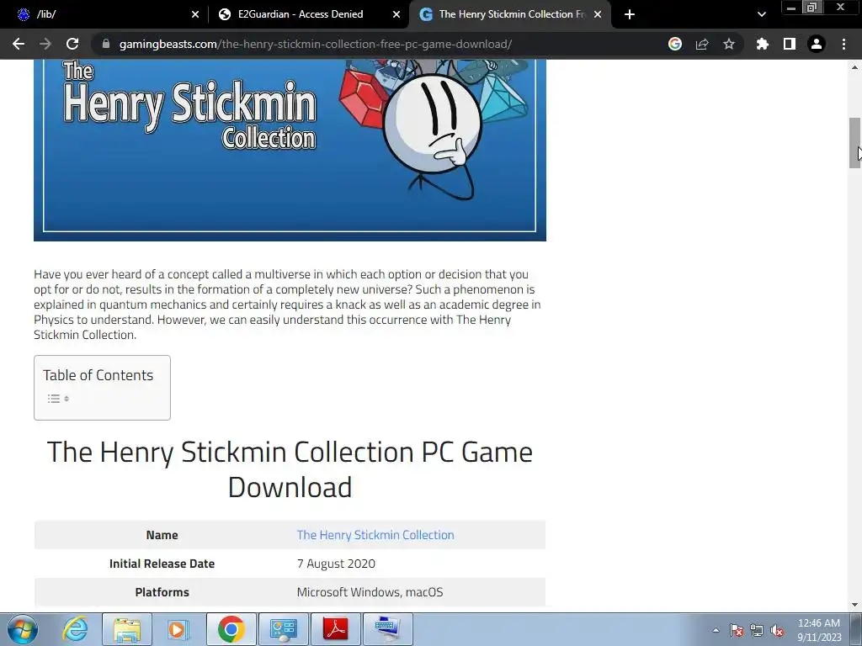
Task: Open Google icon in address bar
Action: [x=675, y=44]
